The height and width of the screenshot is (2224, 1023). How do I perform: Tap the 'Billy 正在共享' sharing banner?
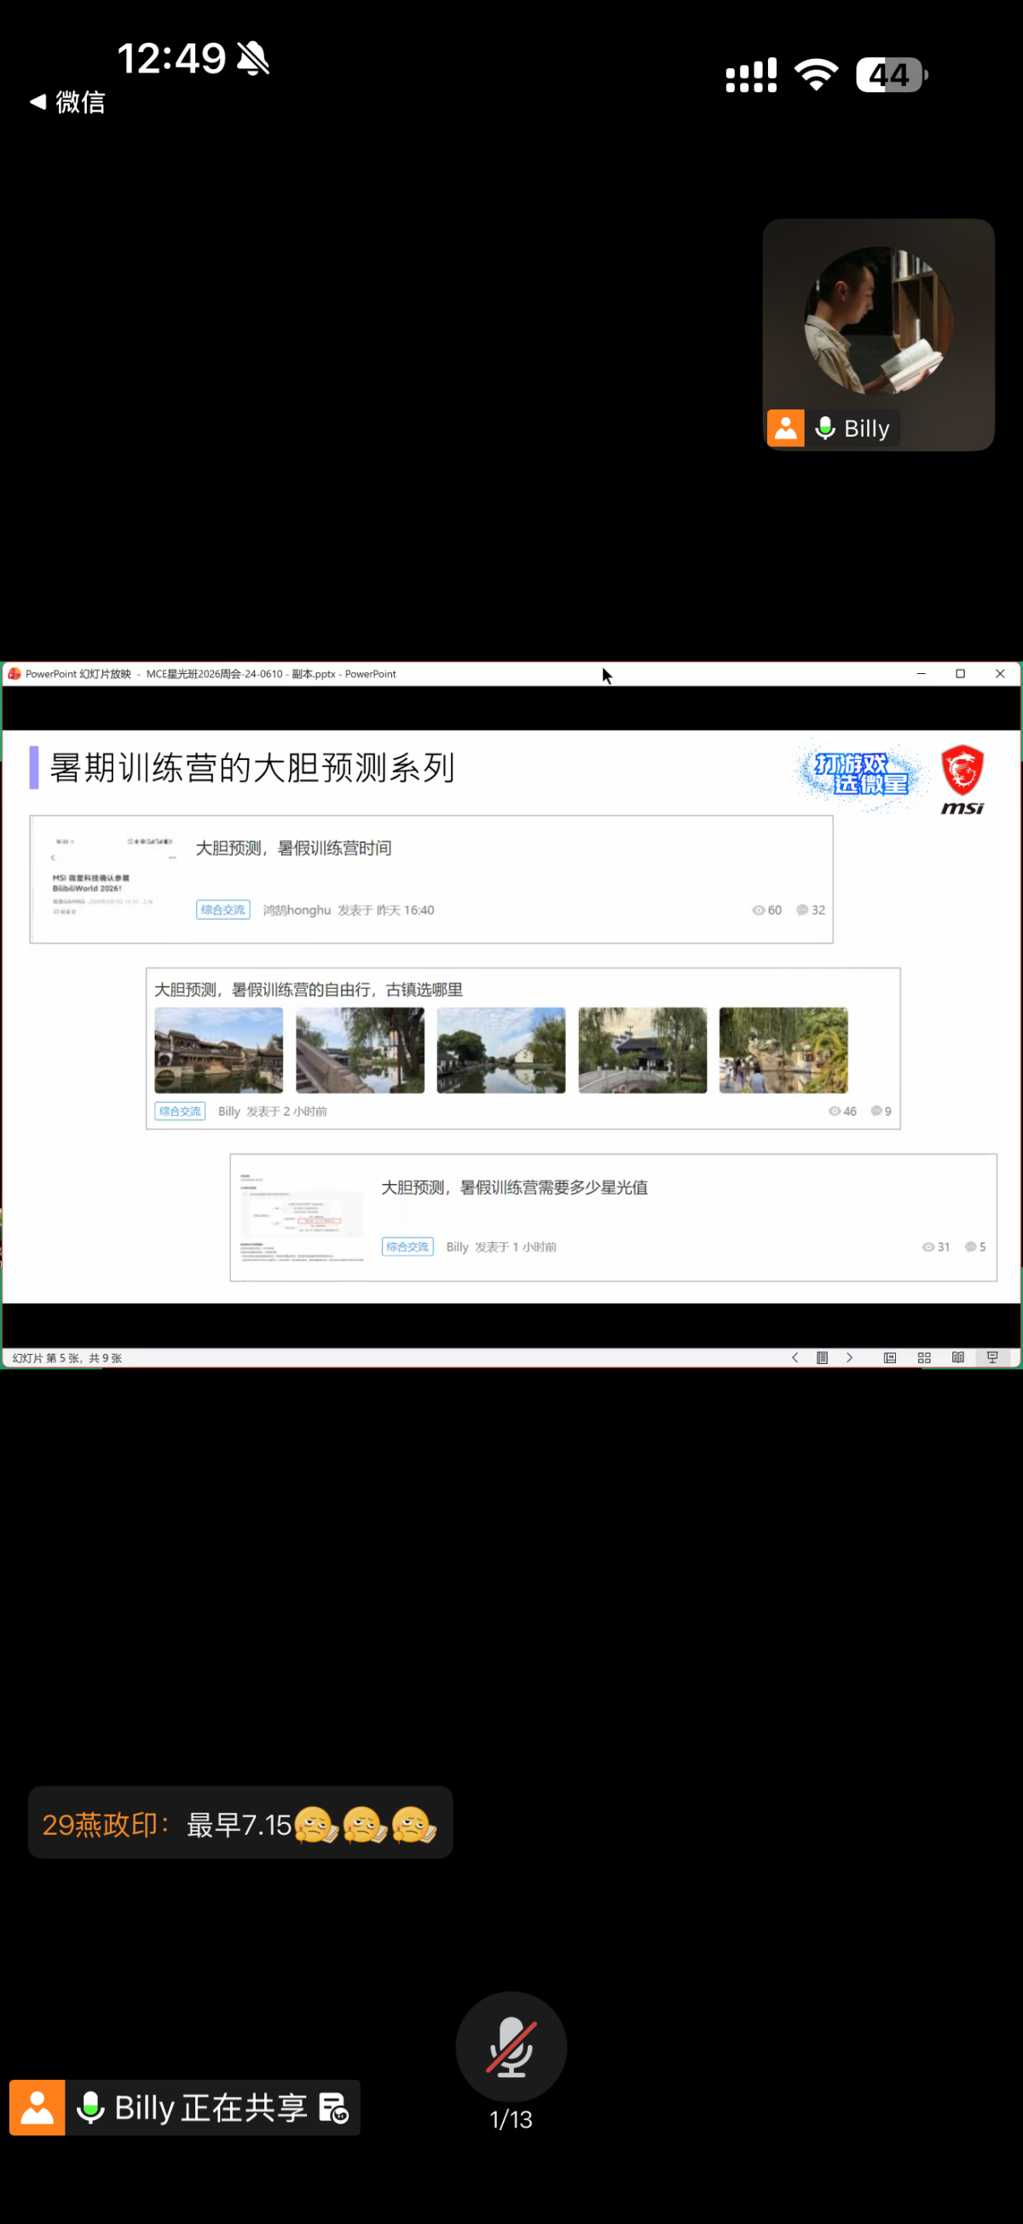coord(185,2107)
